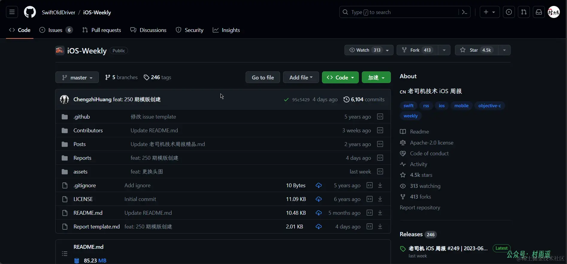Download .gitignore via arrow icon
The image size is (567, 264).
tap(380, 185)
